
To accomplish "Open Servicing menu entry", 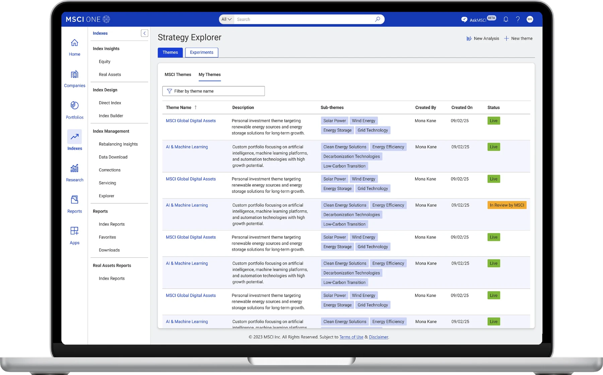I will point(107,183).
